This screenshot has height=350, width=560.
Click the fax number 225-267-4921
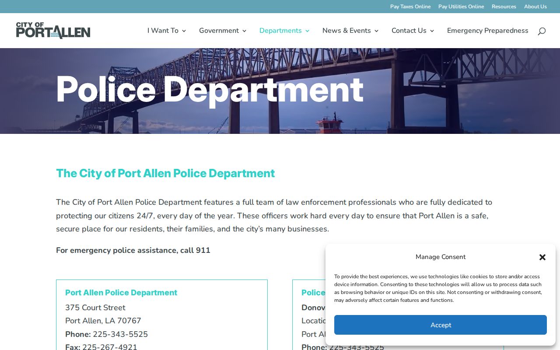coord(110,347)
